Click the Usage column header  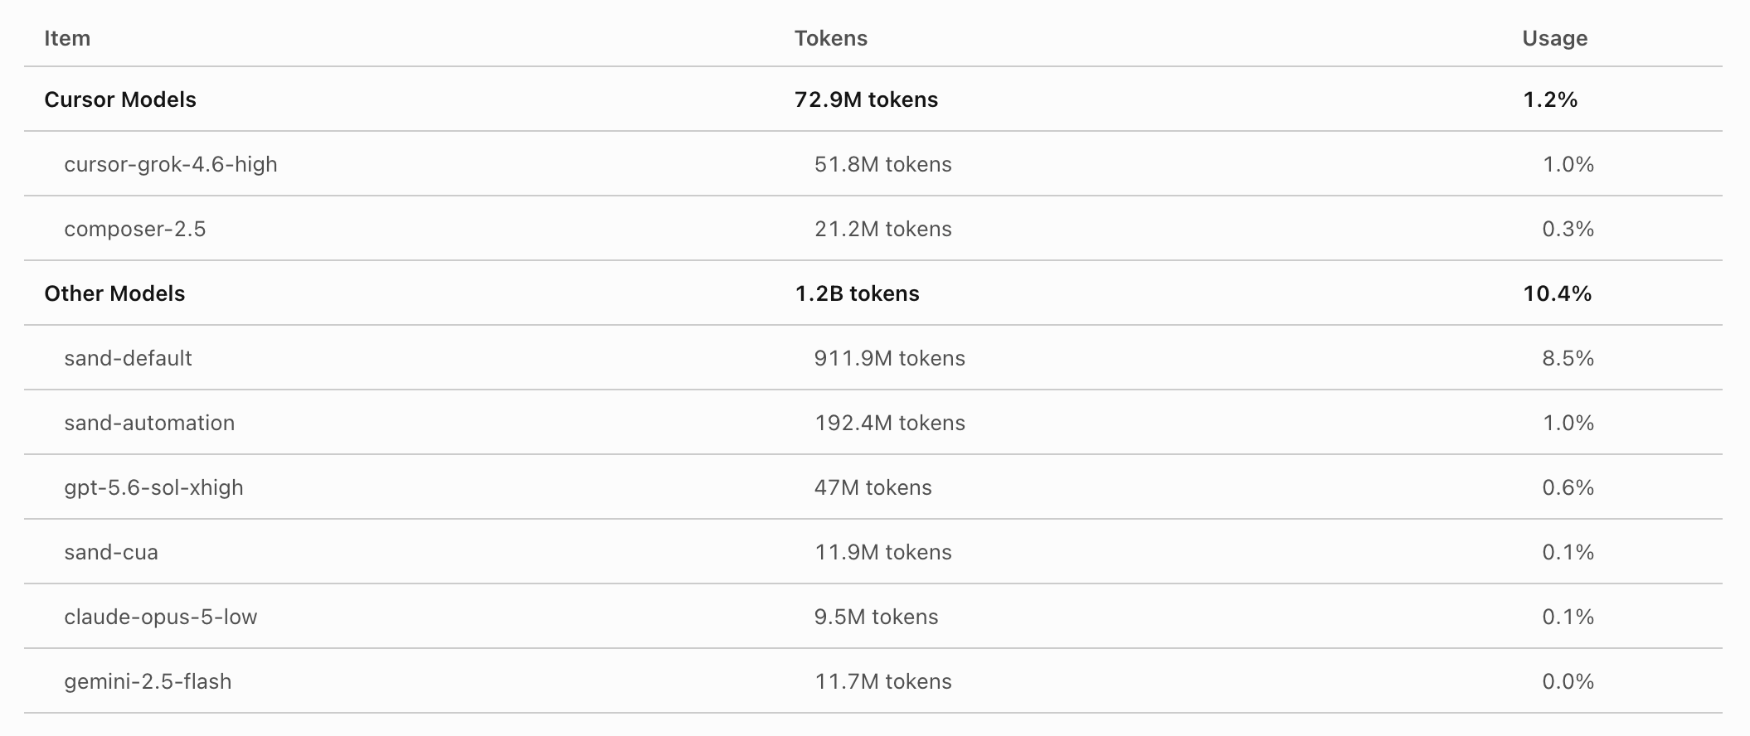(x=1555, y=38)
